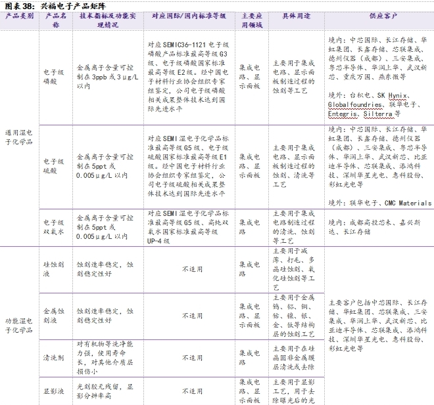Click '集成电路' in 清洗剂 row

[x=250, y=358]
